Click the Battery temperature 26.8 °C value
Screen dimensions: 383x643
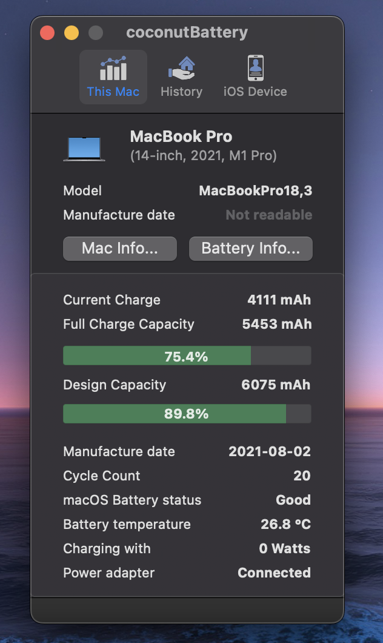[x=285, y=524]
